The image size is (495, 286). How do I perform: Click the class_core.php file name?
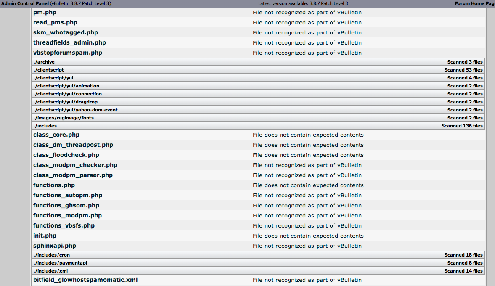(x=56, y=135)
